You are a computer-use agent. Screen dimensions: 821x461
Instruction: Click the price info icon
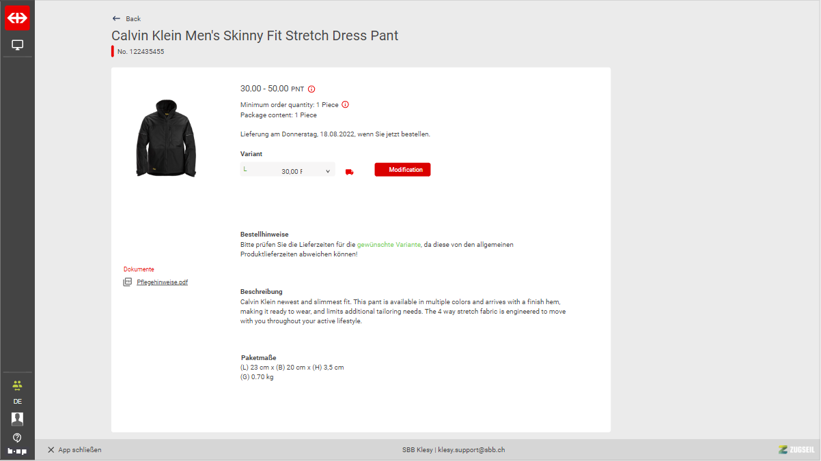311,89
